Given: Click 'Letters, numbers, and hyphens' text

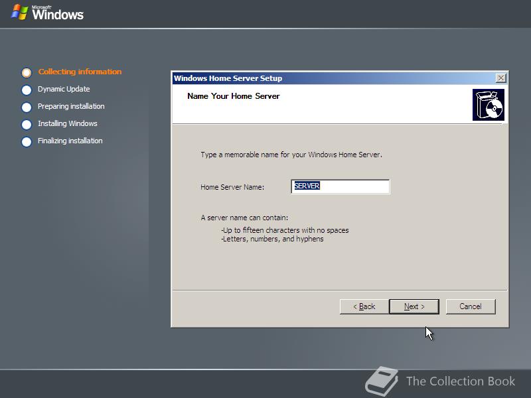Looking at the screenshot, I should pyautogui.click(x=272, y=239).
